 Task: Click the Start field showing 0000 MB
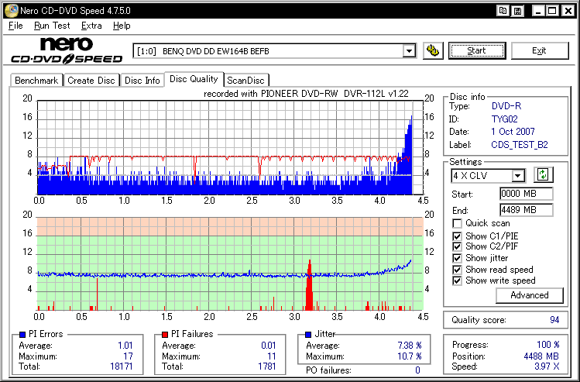(527, 194)
